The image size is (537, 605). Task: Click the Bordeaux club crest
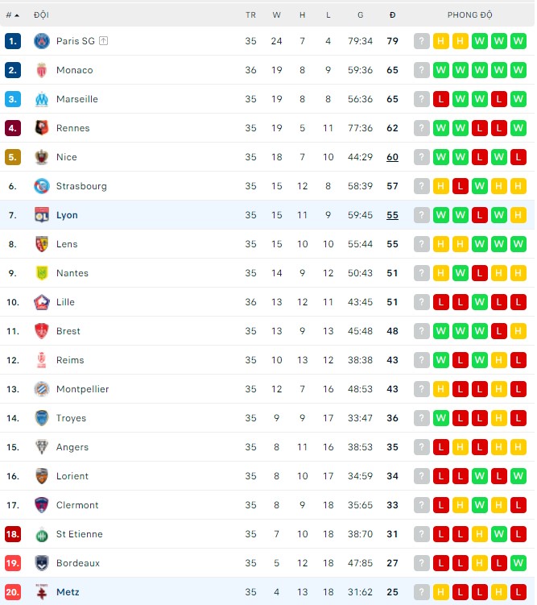[x=42, y=563]
